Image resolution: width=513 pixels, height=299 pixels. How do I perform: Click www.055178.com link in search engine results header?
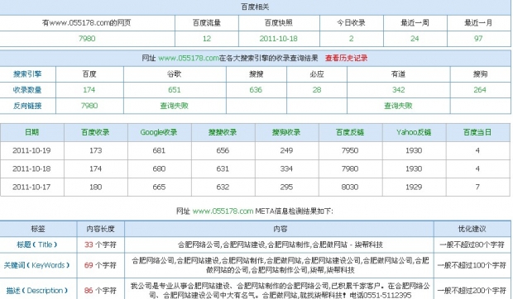[x=189, y=58]
